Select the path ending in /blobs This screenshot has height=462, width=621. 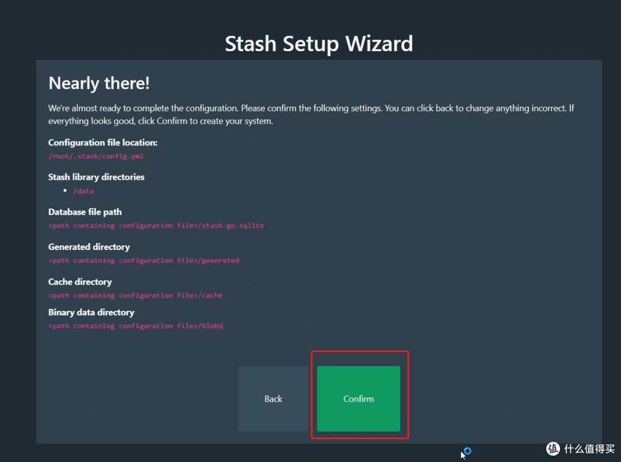tap(135, 326)
